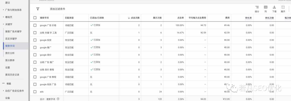The width and height of the screenshot is (291, 101).
Task: Check the box for google 推广
Action: tap(35, 47)
